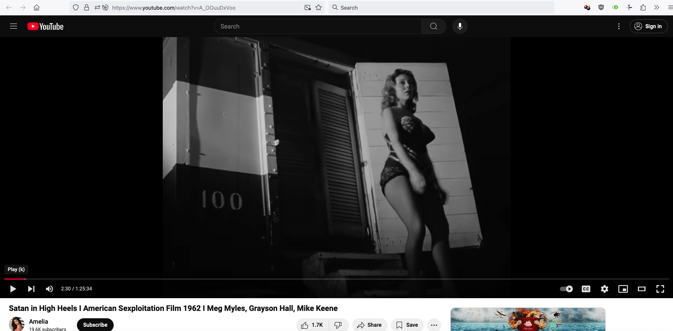Click the picture-in-picture icon in the address bar
673x331 pixels.
tap(308, 8)
